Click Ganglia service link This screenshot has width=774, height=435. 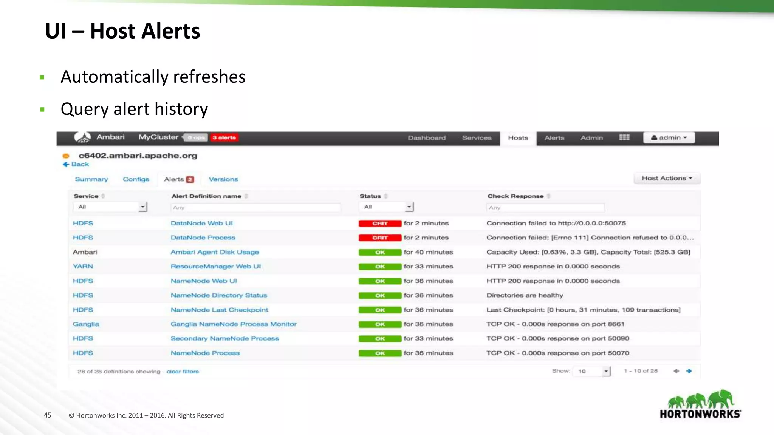[x=86, y=324]
